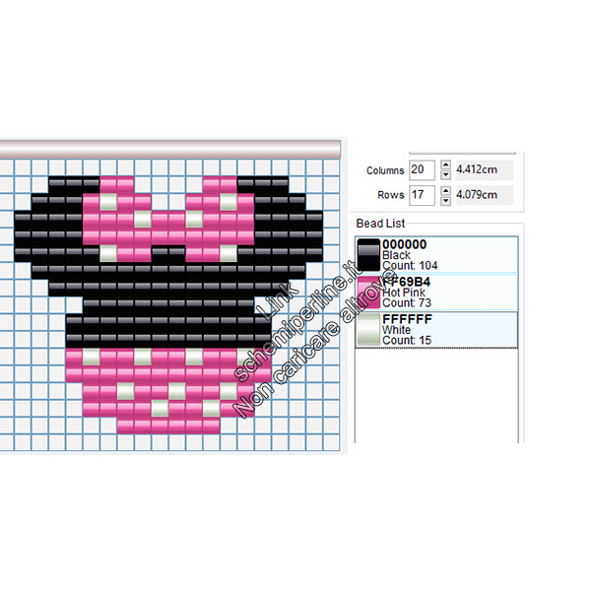The image size is (591, 591).
Task: Increase the Rows value with up arrow
Action: coord(446,190)
